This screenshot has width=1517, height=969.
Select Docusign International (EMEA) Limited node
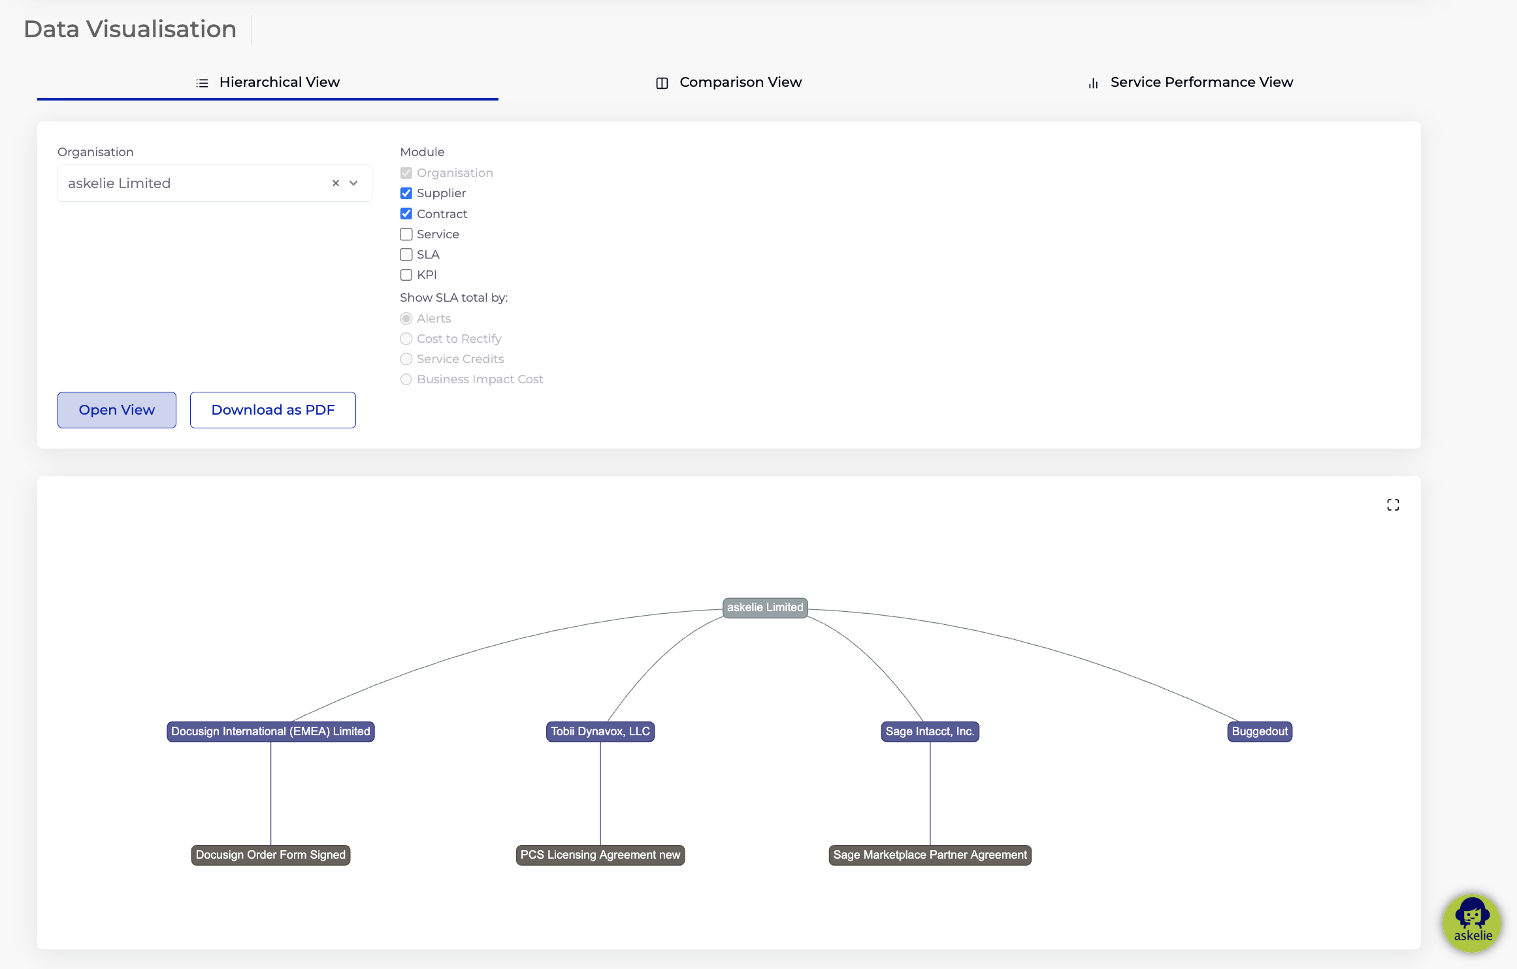tap(270, 731)
